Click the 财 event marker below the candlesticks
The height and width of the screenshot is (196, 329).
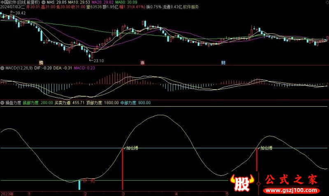[223, 63]
